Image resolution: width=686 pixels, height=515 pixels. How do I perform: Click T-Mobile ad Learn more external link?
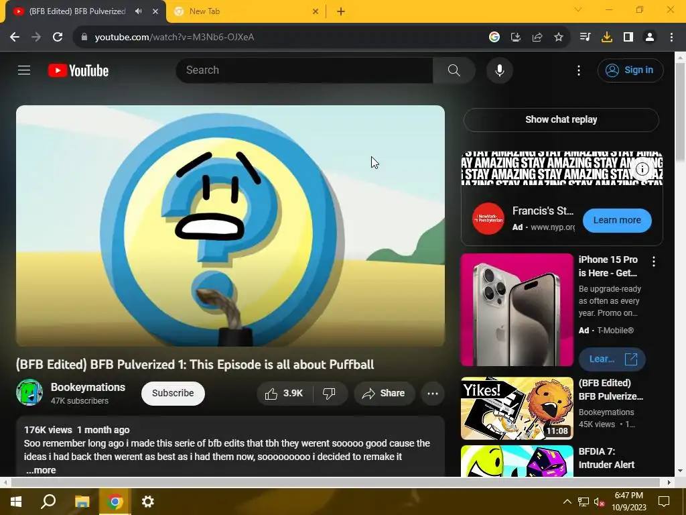tap(612, 359)
